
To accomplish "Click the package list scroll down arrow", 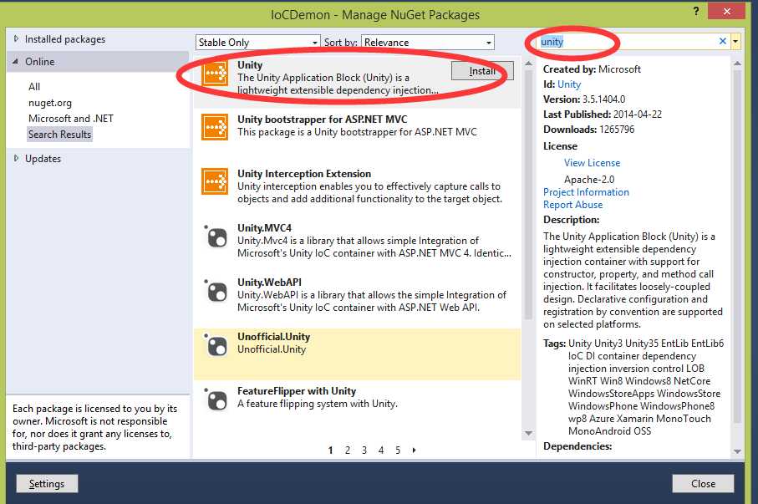I will pyautogui.click(x=528, y=434).
